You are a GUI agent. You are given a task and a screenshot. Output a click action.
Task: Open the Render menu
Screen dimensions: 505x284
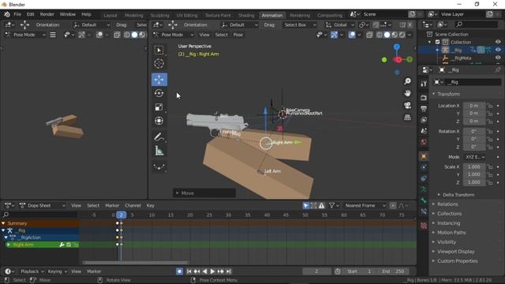pos(47,14)
